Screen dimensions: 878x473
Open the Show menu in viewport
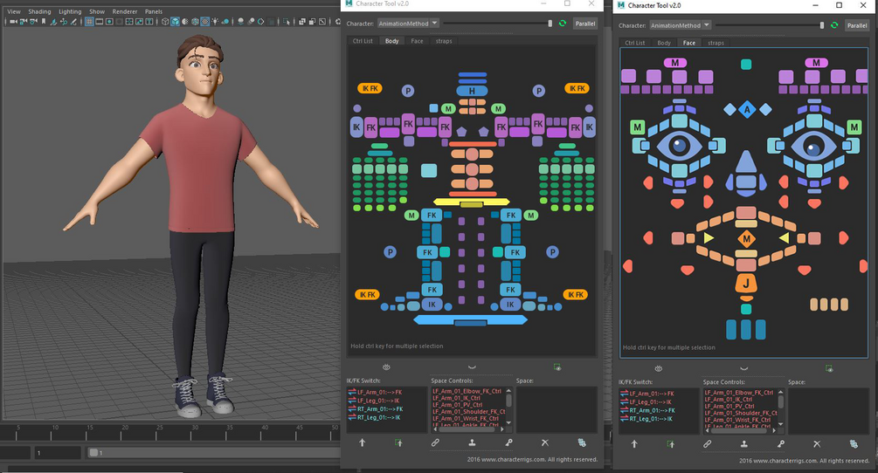click(x=97, y=11)
